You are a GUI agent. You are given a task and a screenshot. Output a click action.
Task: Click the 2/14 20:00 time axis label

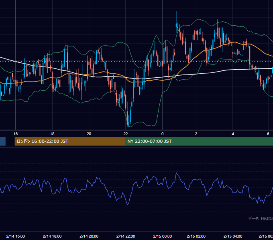point(89,236)
